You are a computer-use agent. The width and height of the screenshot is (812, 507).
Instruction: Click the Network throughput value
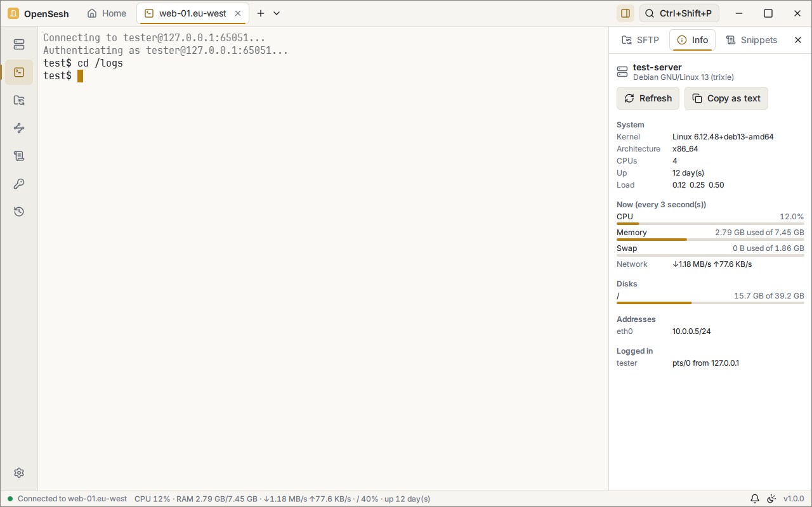coord(712,264)
